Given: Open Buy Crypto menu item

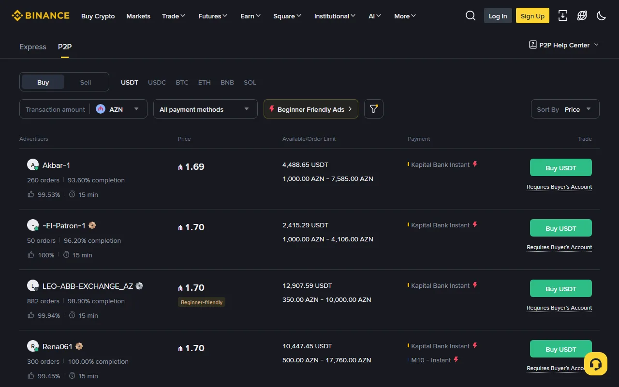Looking at the screenshot, I should (98, 16).
